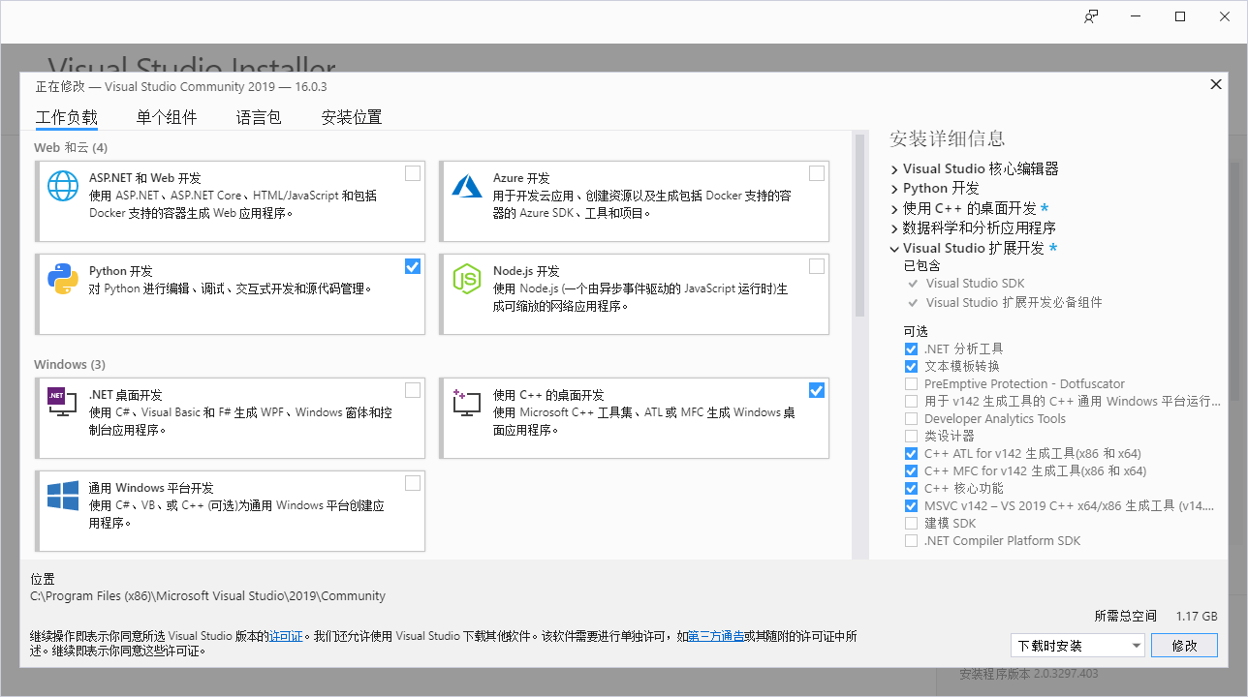1248x697 pixels.
Task: Click the .NET desktop monitor icon
Action: 63,402
